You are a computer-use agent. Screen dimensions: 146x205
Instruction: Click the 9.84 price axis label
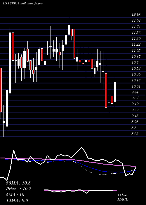[135, 92]
